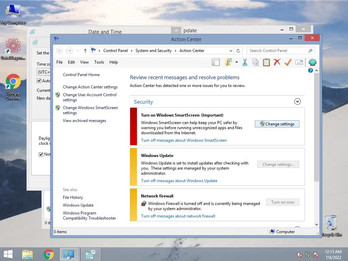The height and width of the screenshot is (261, 348).
Task: Collapse the Security section chevron
Action: (x=297, y=101)
